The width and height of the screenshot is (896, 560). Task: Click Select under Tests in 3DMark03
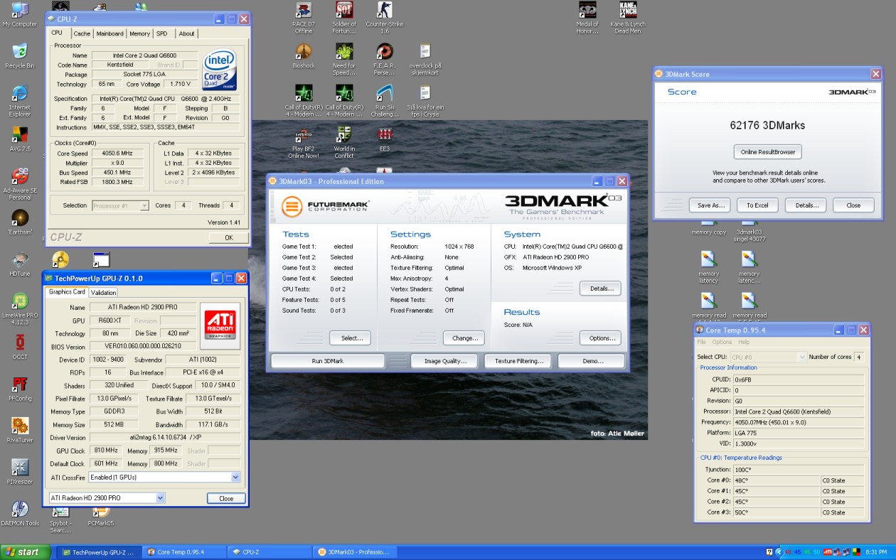click(x=350, y=338)
